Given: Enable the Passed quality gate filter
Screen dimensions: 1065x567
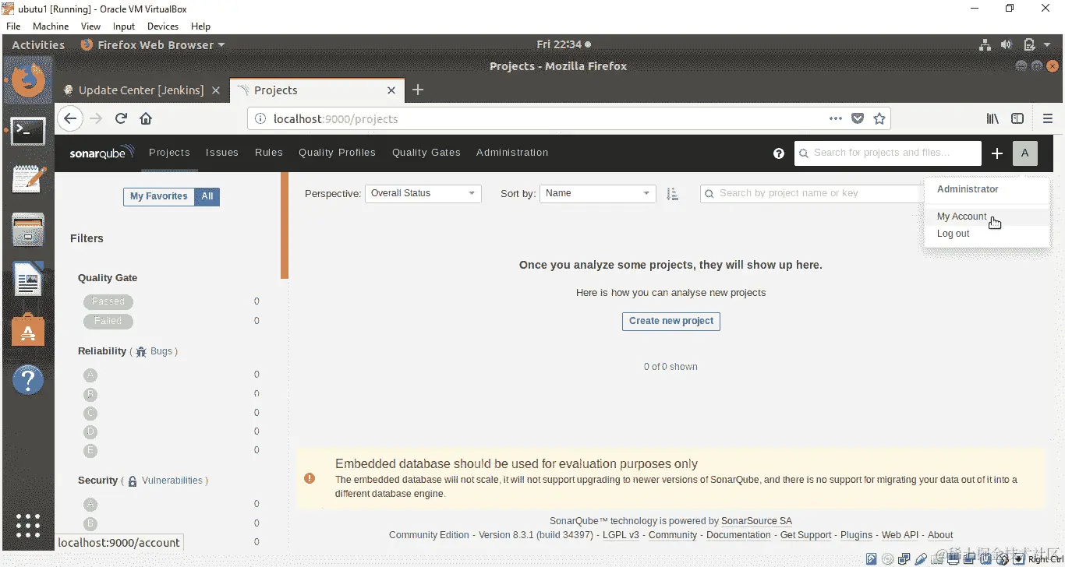Looking at the screenshot, I should coord(108,301).
